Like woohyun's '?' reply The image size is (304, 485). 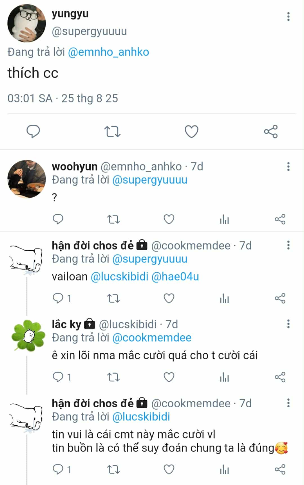coord(169,219)
